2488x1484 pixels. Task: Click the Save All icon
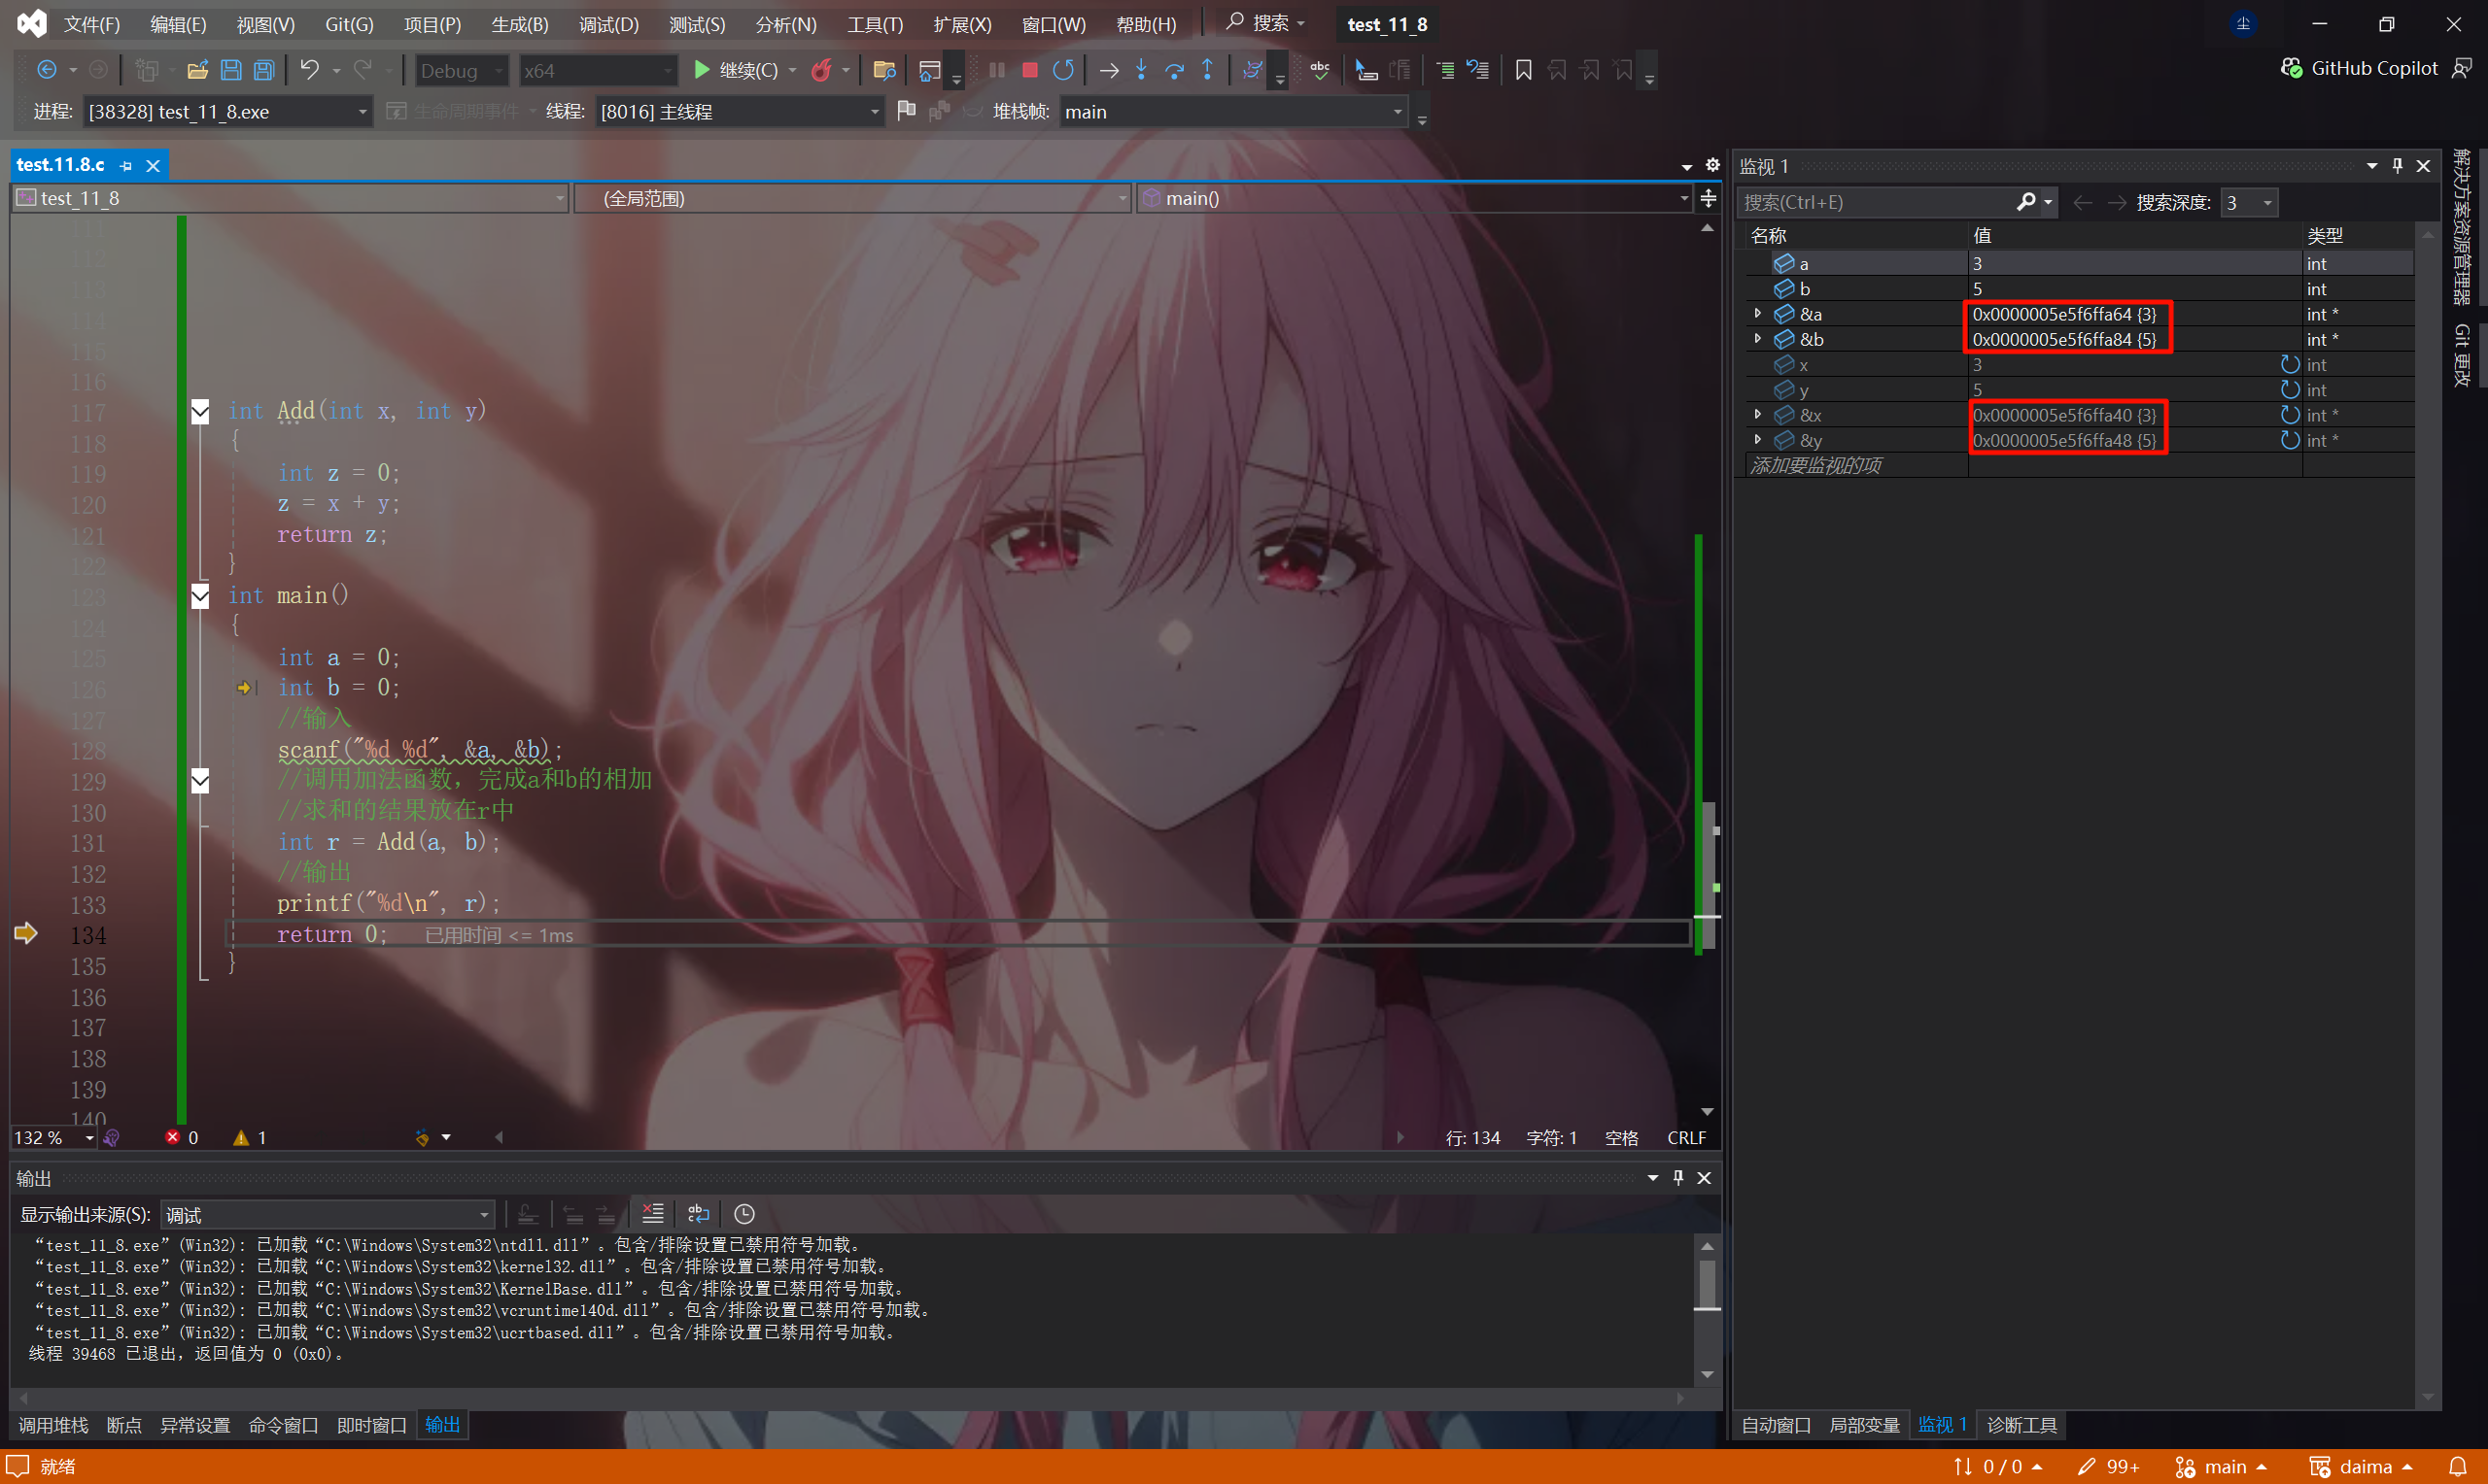264,70
